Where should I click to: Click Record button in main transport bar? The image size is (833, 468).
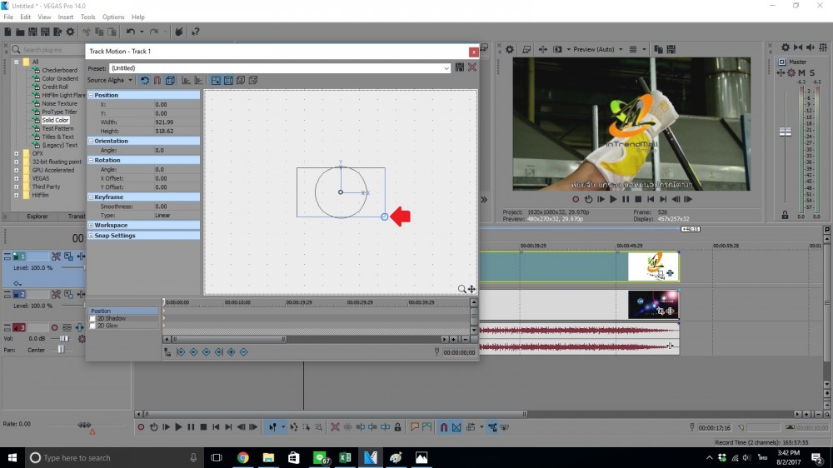(x=141, y=427)
